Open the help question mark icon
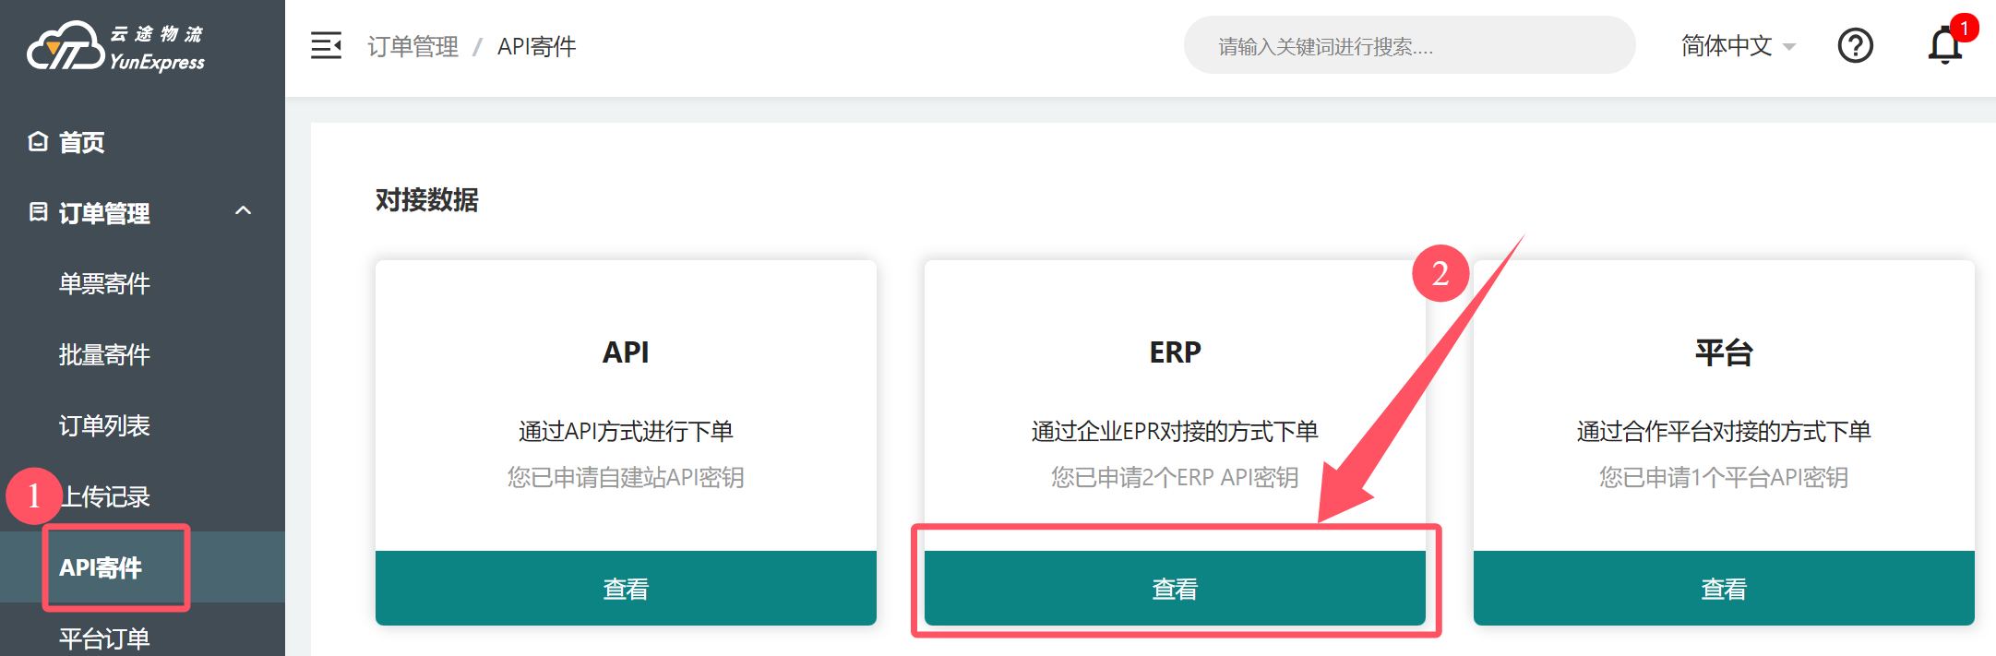The width and height of the screenshot is (1996, 656). [x=1855, y=45]
